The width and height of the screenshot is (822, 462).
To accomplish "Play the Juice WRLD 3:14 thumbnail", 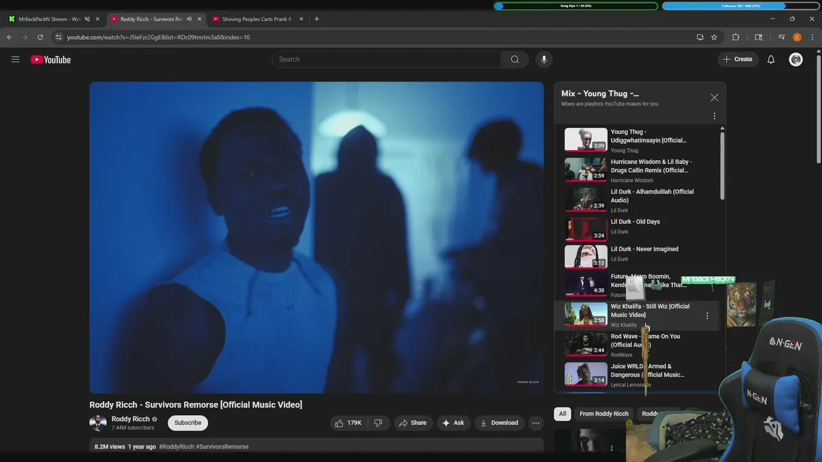I will (586, 375).
